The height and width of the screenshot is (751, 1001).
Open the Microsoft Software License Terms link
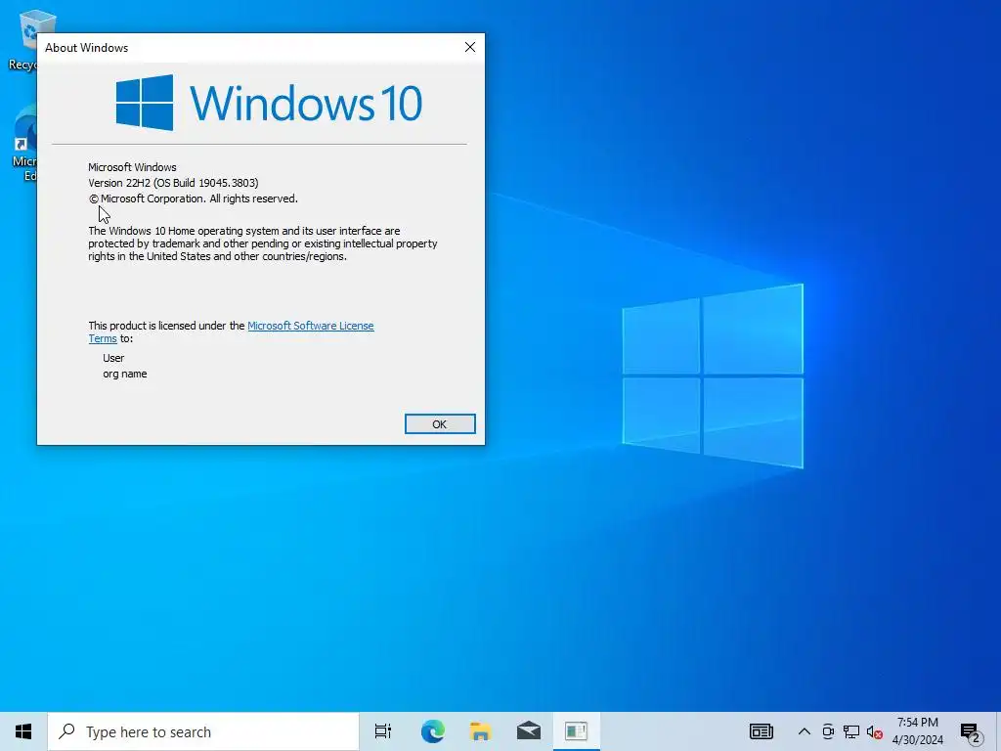[310, 326]
